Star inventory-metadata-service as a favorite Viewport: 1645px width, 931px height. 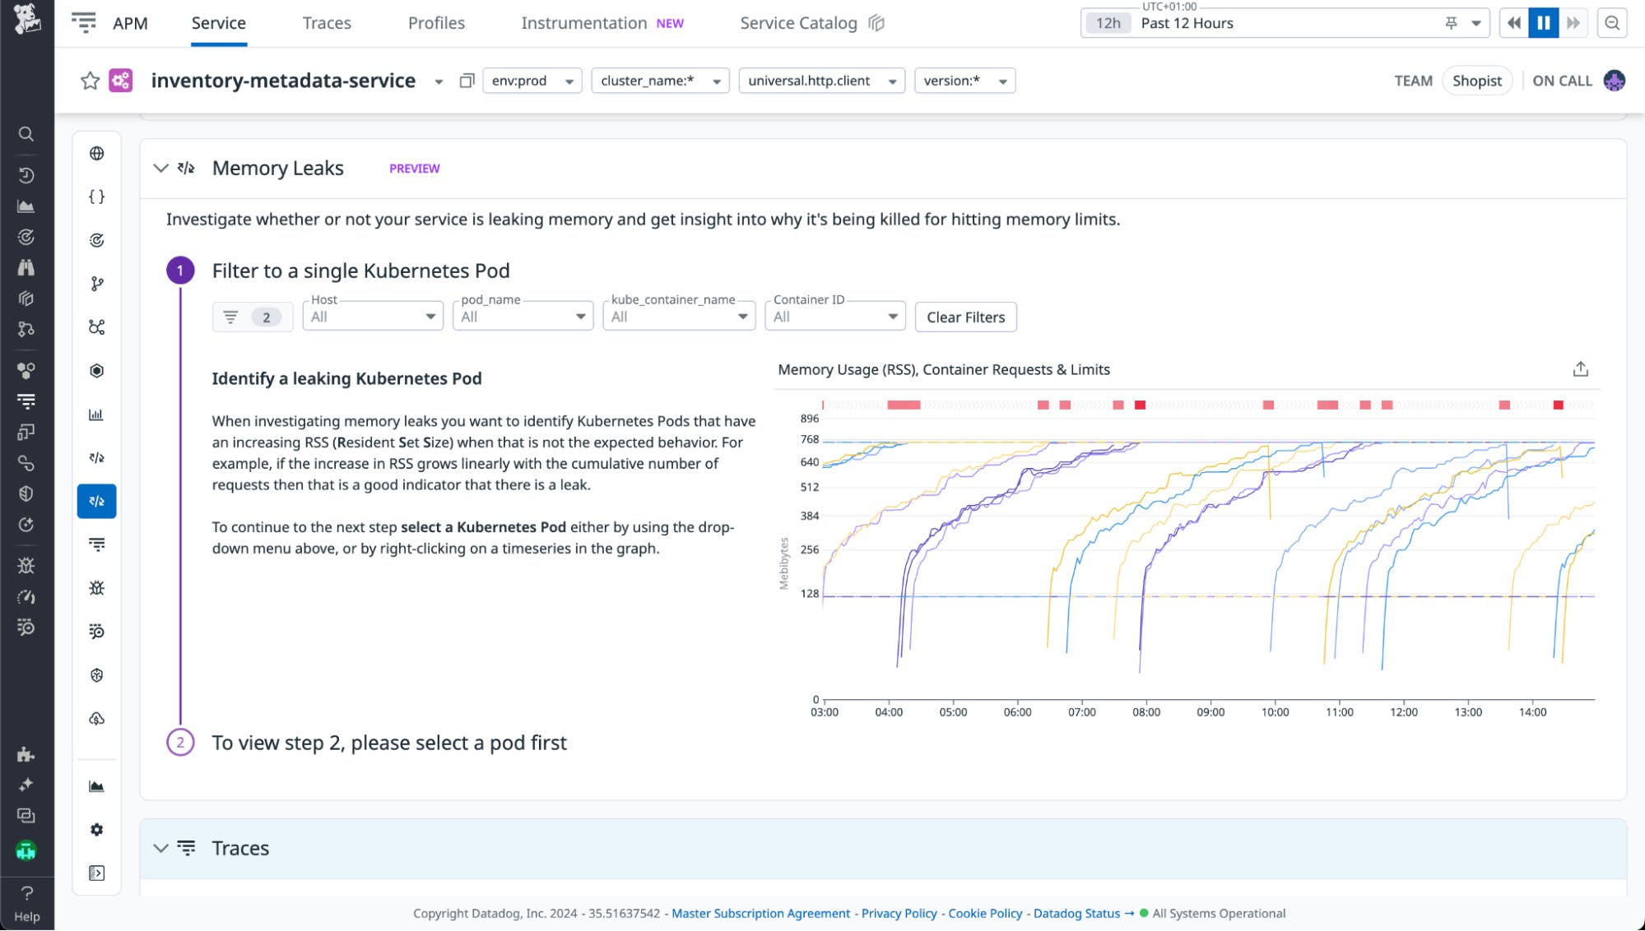[x=91, y=81]
